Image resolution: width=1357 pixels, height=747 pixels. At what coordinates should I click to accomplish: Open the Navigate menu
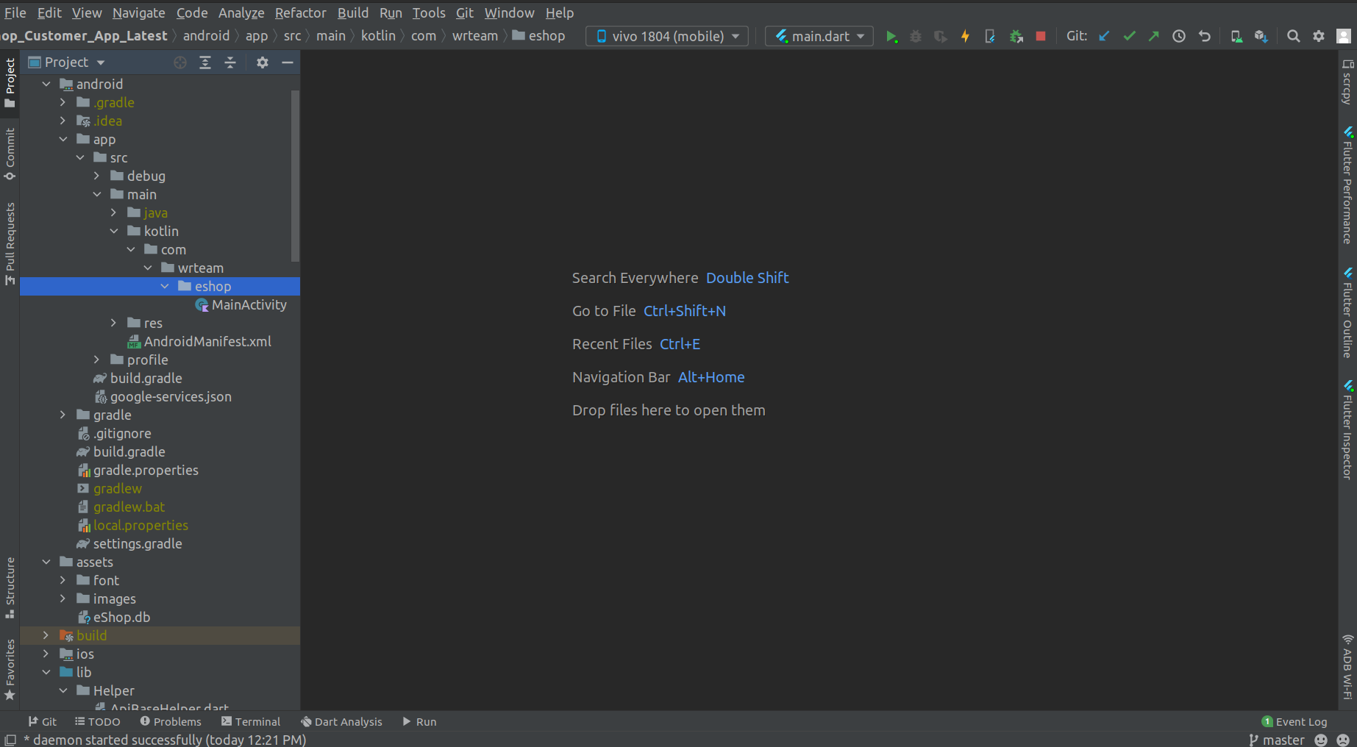point(138,12)
